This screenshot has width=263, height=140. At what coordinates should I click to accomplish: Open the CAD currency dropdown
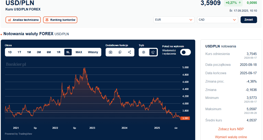coord(218,20)
